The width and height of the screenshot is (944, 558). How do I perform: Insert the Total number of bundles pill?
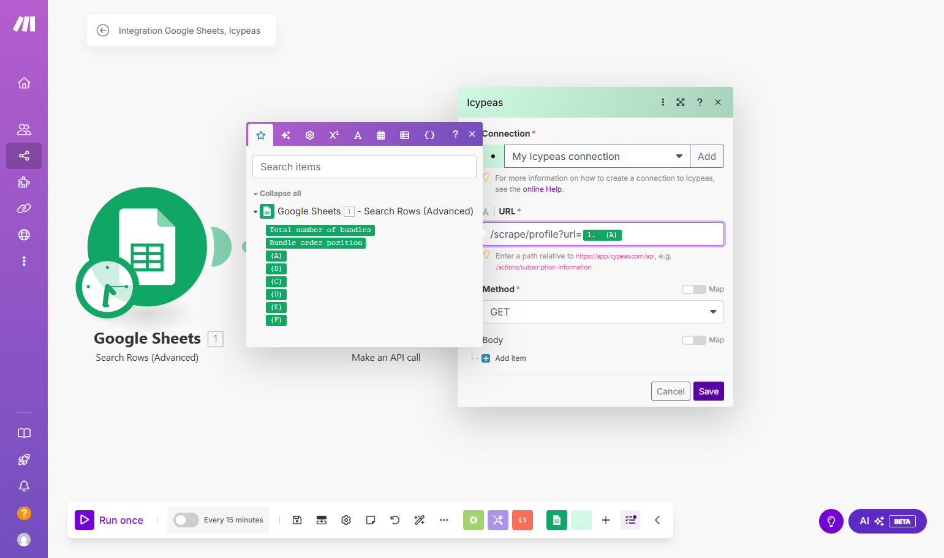[320, 230]
